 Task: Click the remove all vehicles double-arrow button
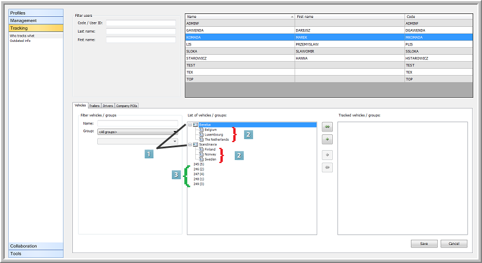(327, 168)
